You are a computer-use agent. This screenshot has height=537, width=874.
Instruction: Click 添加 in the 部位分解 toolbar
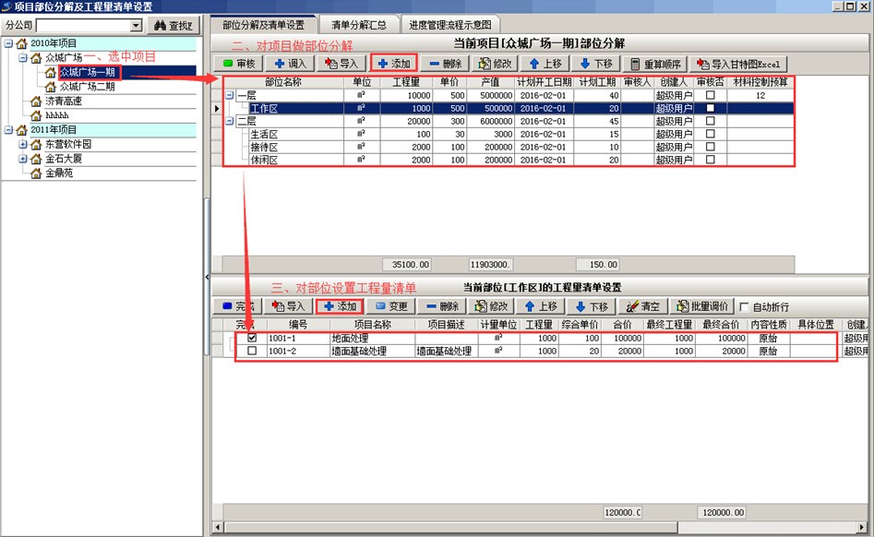tap(393, 64)
